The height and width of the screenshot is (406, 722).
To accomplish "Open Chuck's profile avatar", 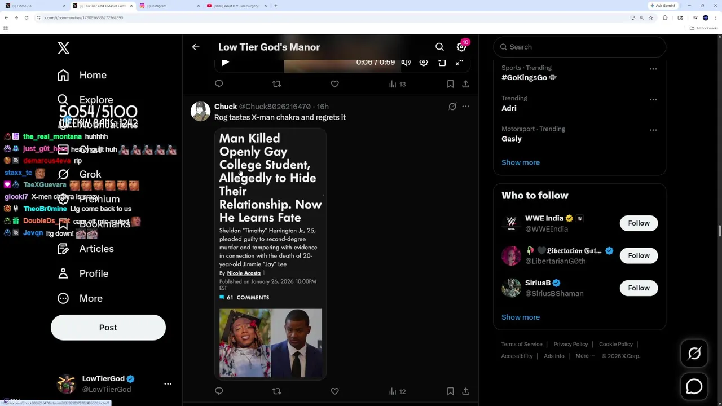I will 200,111.
